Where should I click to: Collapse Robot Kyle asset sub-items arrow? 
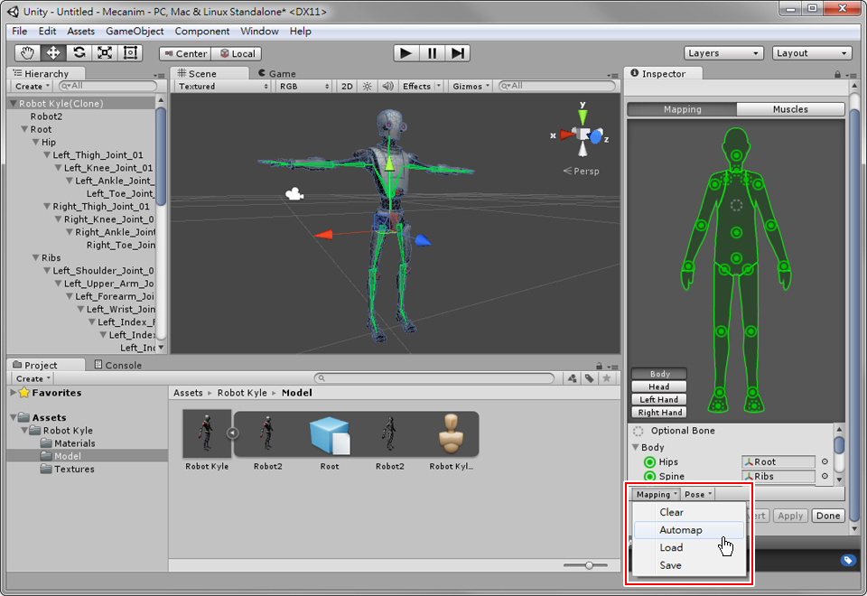233,433
